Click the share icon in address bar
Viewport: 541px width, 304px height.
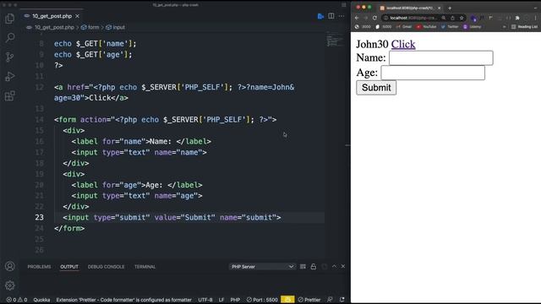[453, 18]
